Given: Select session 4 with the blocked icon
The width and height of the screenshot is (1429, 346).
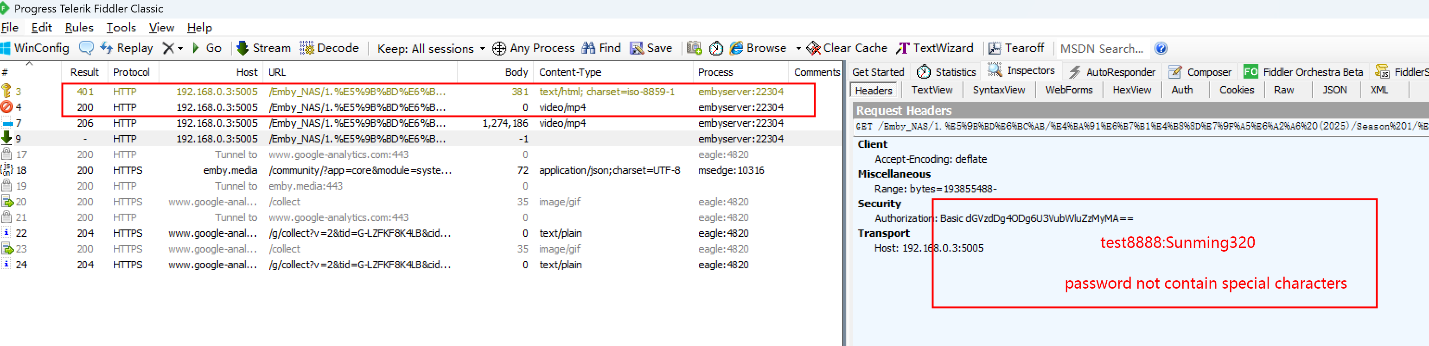Looking at the screenshot, I should click(421, 107).
